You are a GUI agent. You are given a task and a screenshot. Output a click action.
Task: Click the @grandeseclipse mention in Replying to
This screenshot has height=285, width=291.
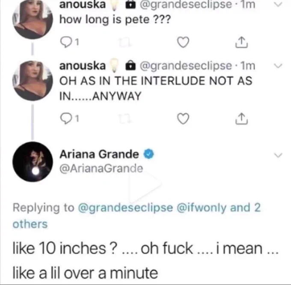[126, 208]
